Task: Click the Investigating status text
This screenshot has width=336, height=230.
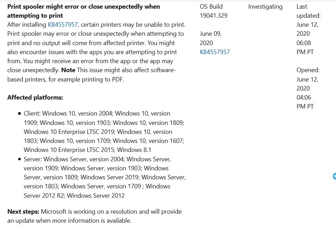Action: click(265, 7)
